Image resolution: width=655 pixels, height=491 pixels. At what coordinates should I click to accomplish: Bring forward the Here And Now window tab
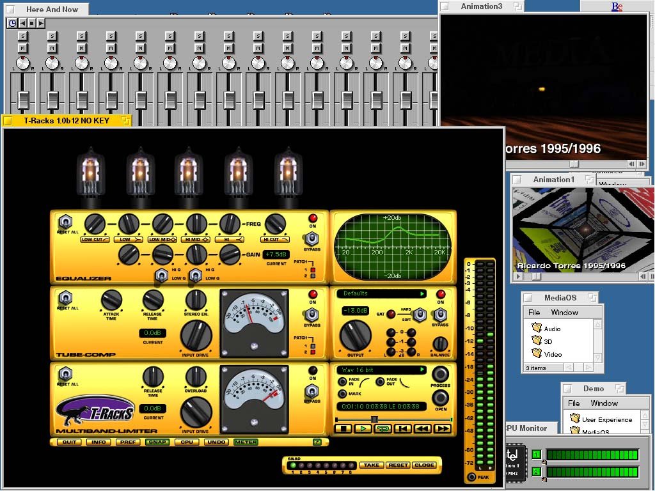[x=47, y=9]
